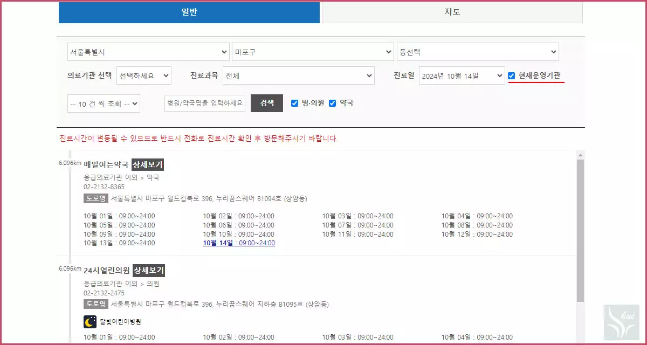Click the 도로명 badge under 24시열린의원
This screenshot has width=647, height=345.
96,303
